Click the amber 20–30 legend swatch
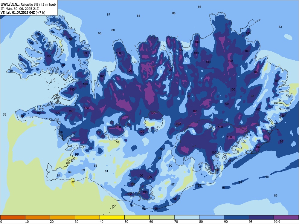Screen dimensions: 299x224 pos(62,217)
